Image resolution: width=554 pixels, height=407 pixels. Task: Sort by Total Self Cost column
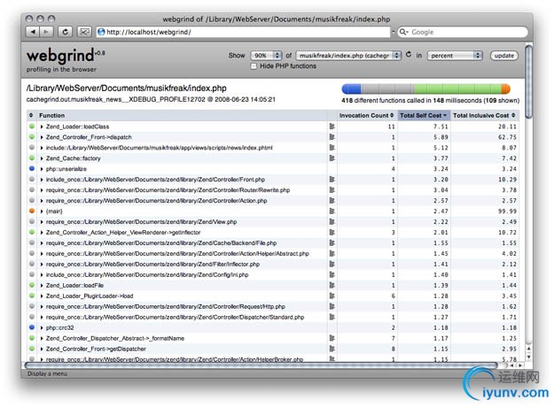(424, 115)
